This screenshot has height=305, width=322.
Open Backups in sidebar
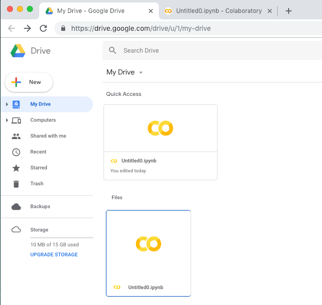pyautogui.click(x=40, y=207)
